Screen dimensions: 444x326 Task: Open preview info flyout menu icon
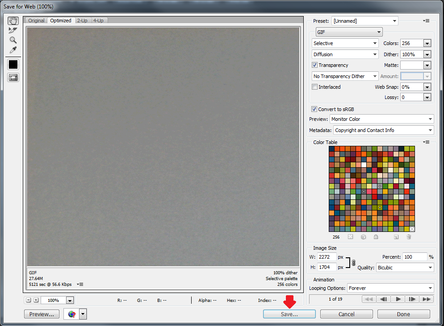coord(80,284)
